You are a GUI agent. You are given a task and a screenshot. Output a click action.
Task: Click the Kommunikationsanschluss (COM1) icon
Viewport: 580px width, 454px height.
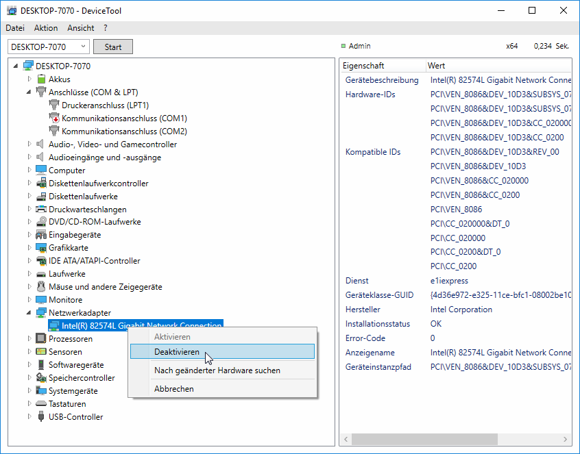coord(54,118)
